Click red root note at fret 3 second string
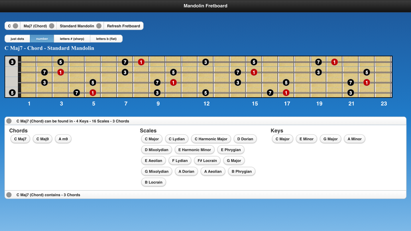411x231 pixels. [x=60, y=72]
